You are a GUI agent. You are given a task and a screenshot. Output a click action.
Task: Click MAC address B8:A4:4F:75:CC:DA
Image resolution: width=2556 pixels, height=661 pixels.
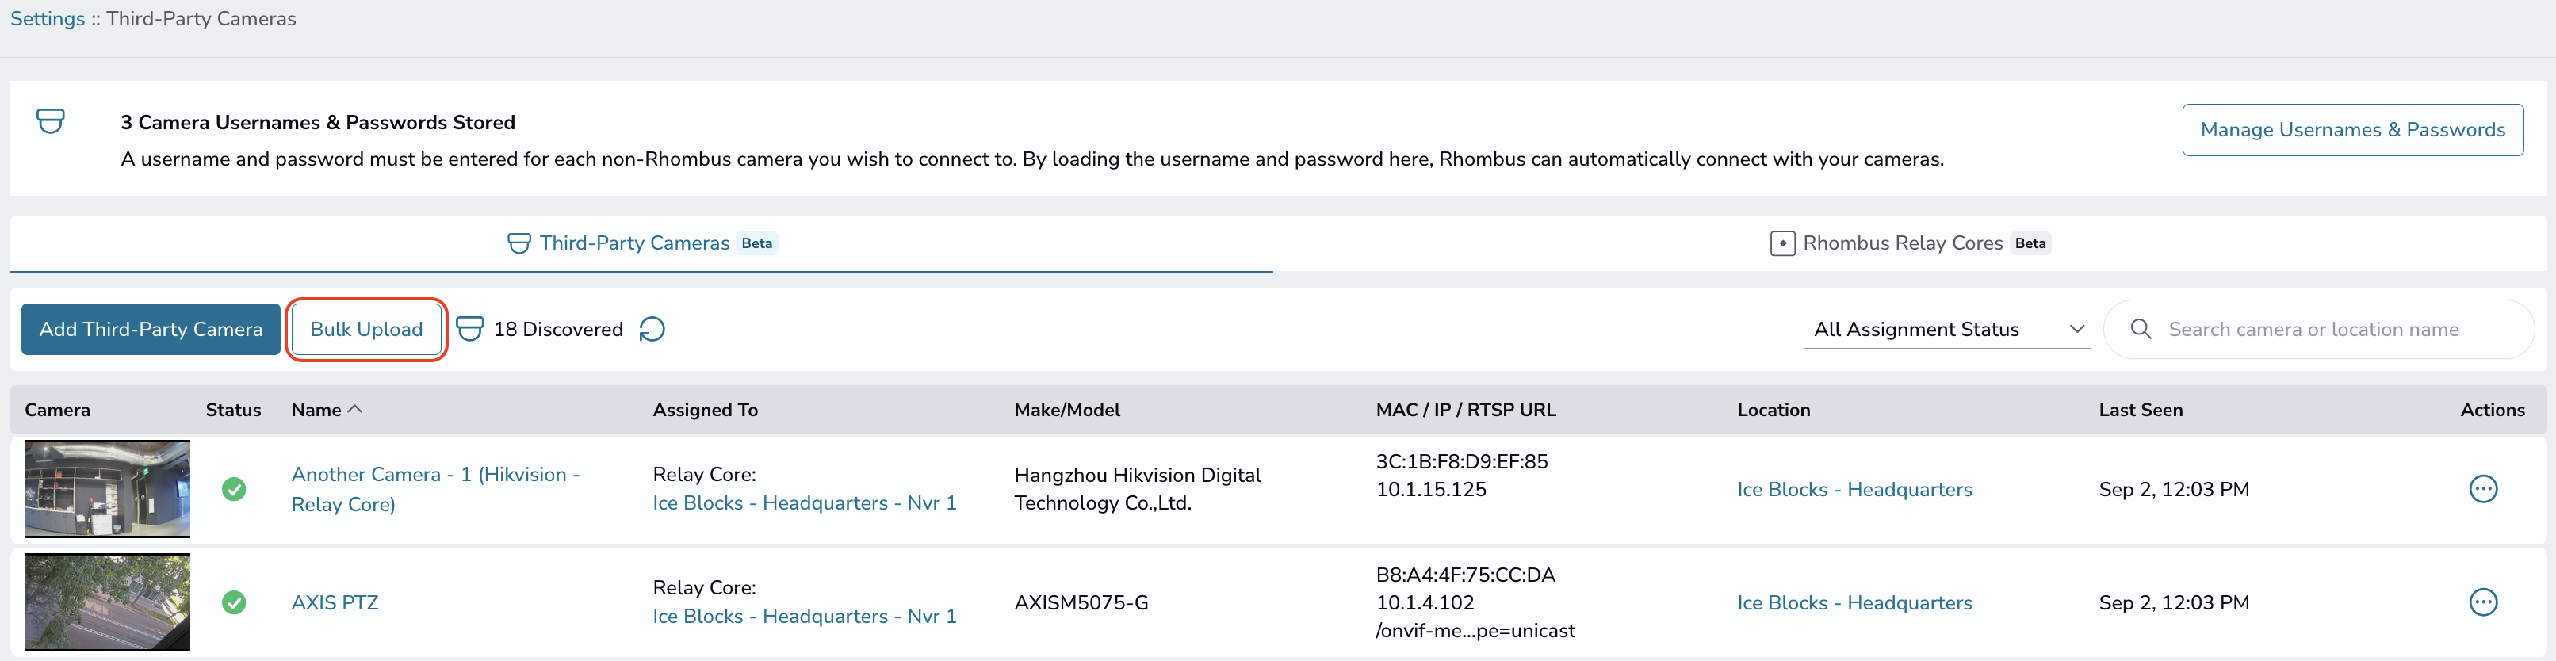click(x=1466, y=575)
